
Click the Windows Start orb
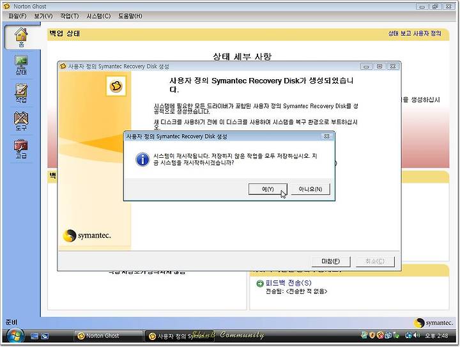click(x=15, y=336)
